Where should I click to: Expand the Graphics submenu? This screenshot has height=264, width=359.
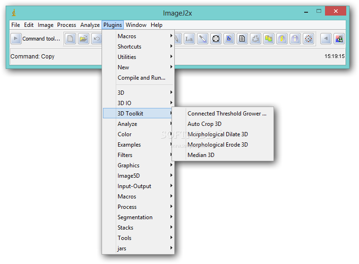(138, 165)
